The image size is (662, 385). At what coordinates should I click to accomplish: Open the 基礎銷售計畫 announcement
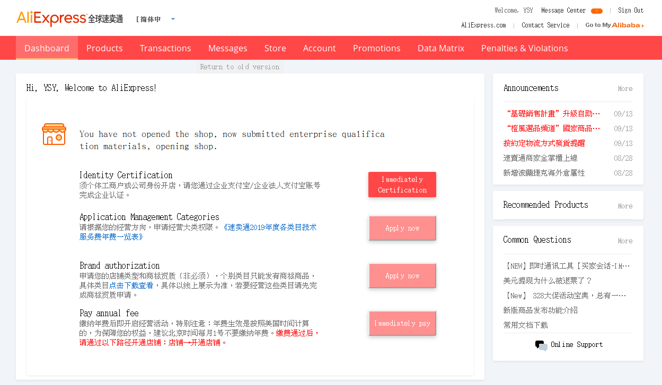click(x=552, y=113)
